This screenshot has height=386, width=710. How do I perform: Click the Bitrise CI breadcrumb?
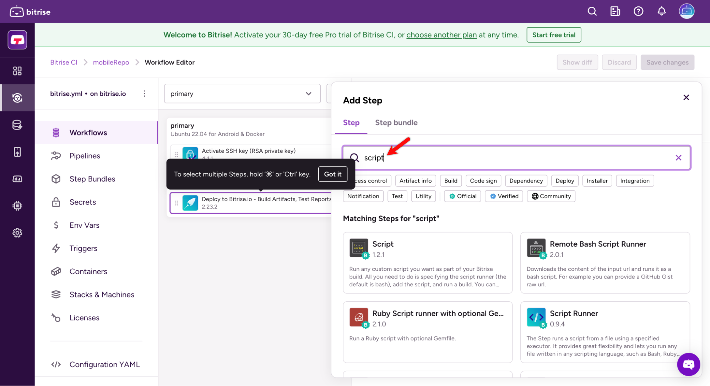point(64,62)
